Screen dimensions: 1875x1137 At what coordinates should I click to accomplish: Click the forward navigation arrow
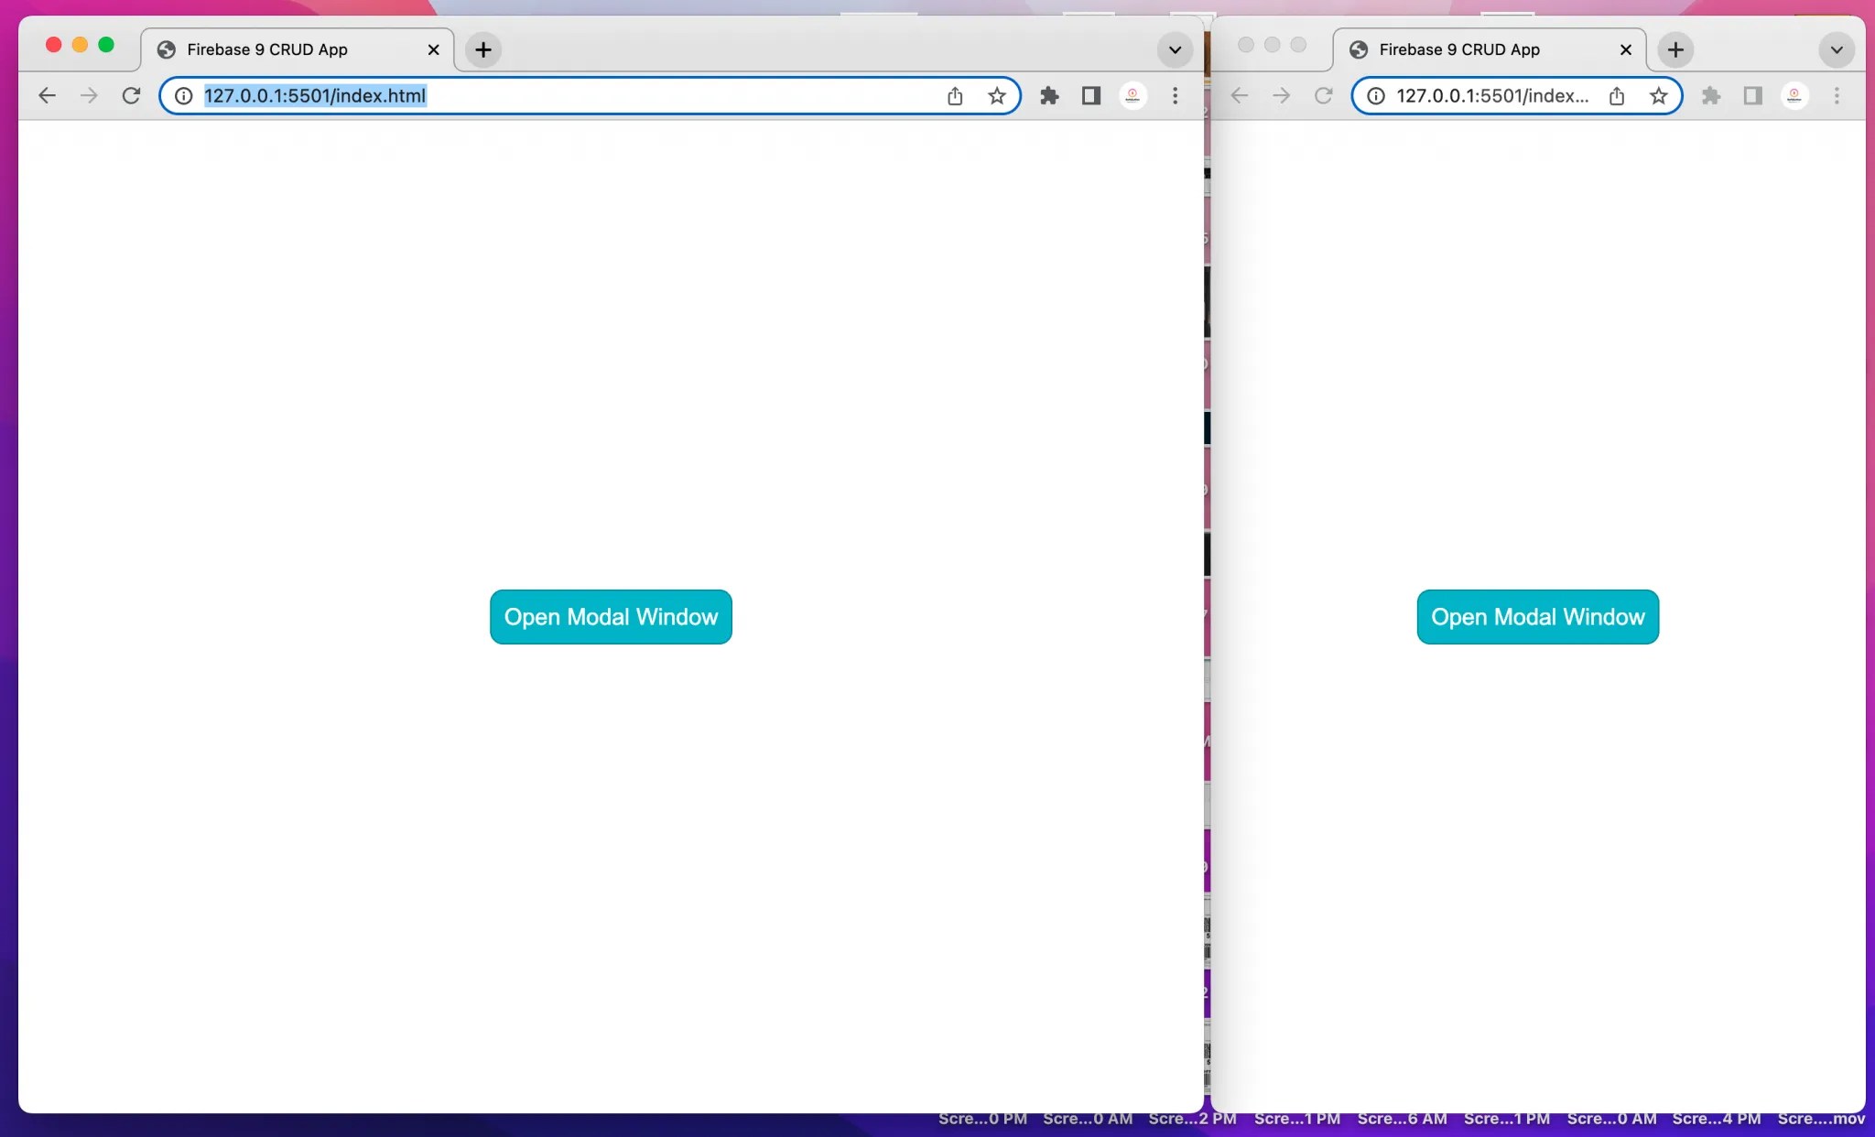click(x=89, y=95)
